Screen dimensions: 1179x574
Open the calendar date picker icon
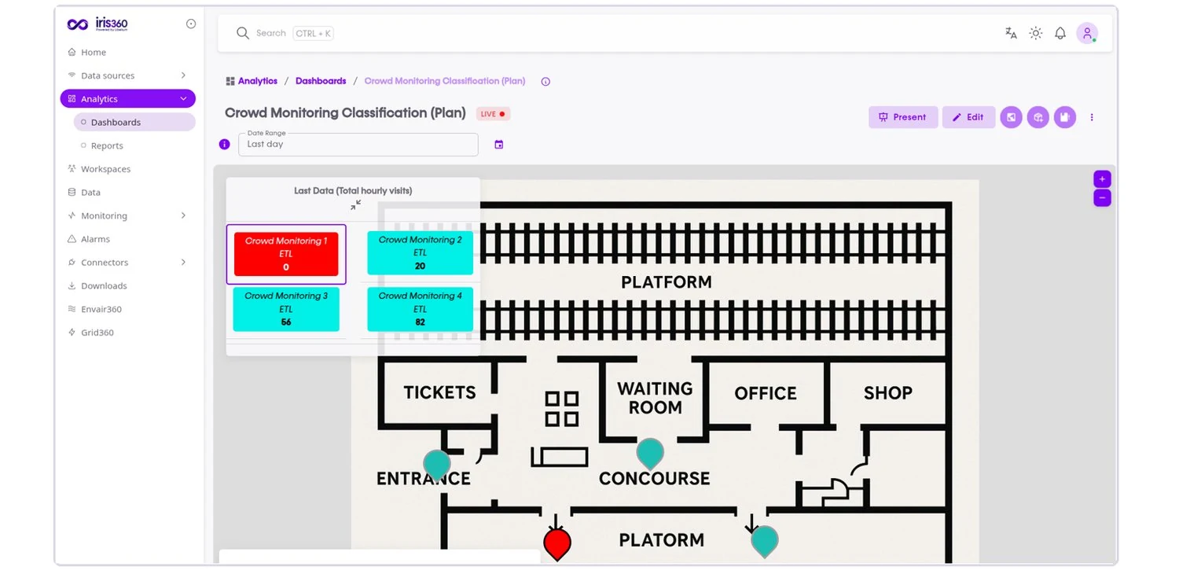tap(498, 145)
